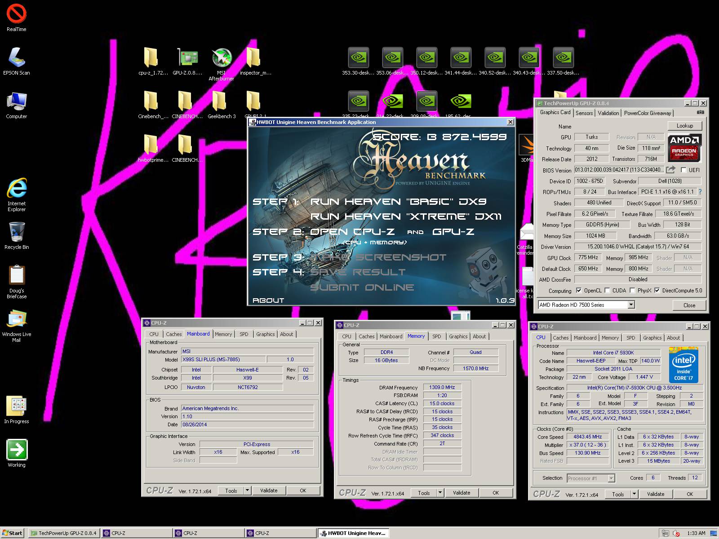Open EPSON Scan desktop icon
The width and height of the screenshot is (719, 539).
(x=17, y=61)
